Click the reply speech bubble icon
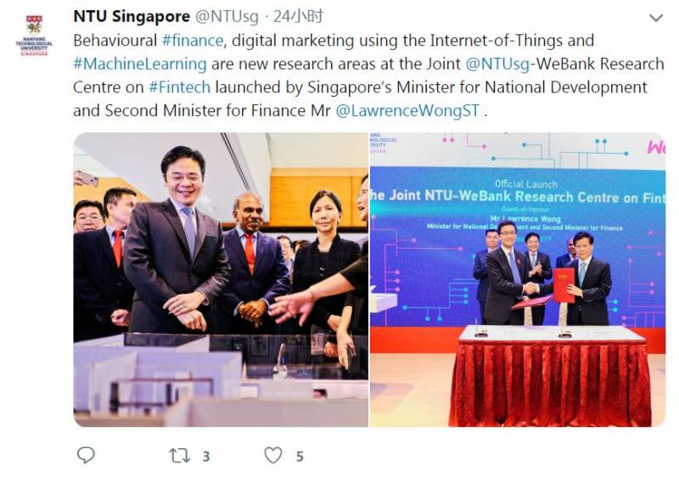The width and height of the screenshot is (679, 477). click(x=86, y=455)
